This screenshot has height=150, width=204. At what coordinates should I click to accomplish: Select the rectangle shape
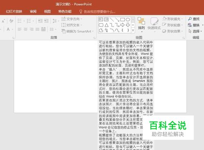(x=122, y=20)
